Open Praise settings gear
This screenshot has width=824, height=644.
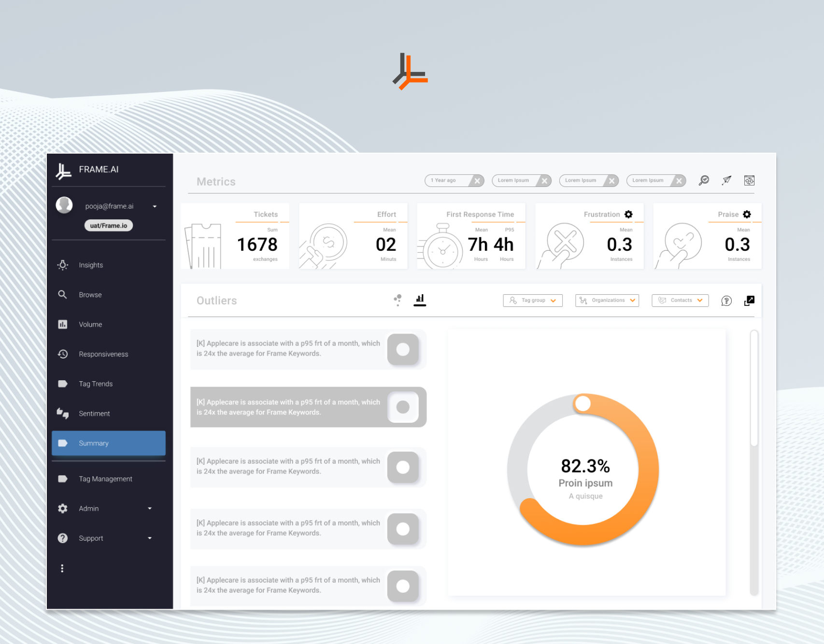747,214
